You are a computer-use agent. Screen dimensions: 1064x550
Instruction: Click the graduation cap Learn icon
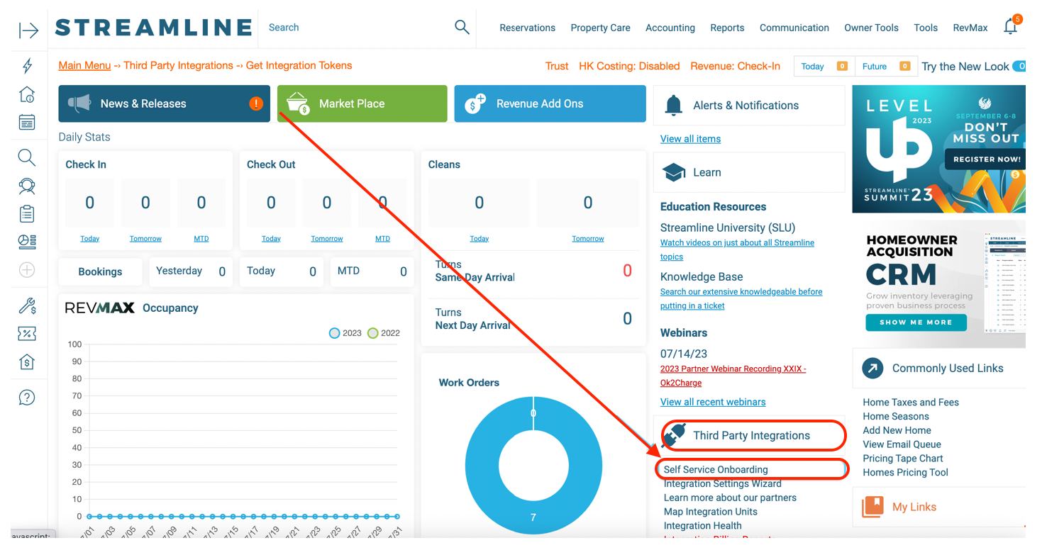click(x=674, y=172)
